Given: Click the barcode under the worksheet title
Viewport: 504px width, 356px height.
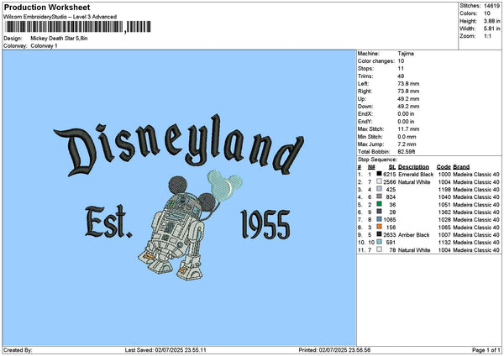Looking at the screenshot, I should (x=78, y=27).
